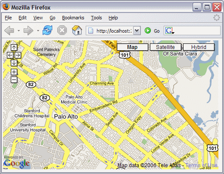Expand the address bar URL dropdown

click(137, 31)
